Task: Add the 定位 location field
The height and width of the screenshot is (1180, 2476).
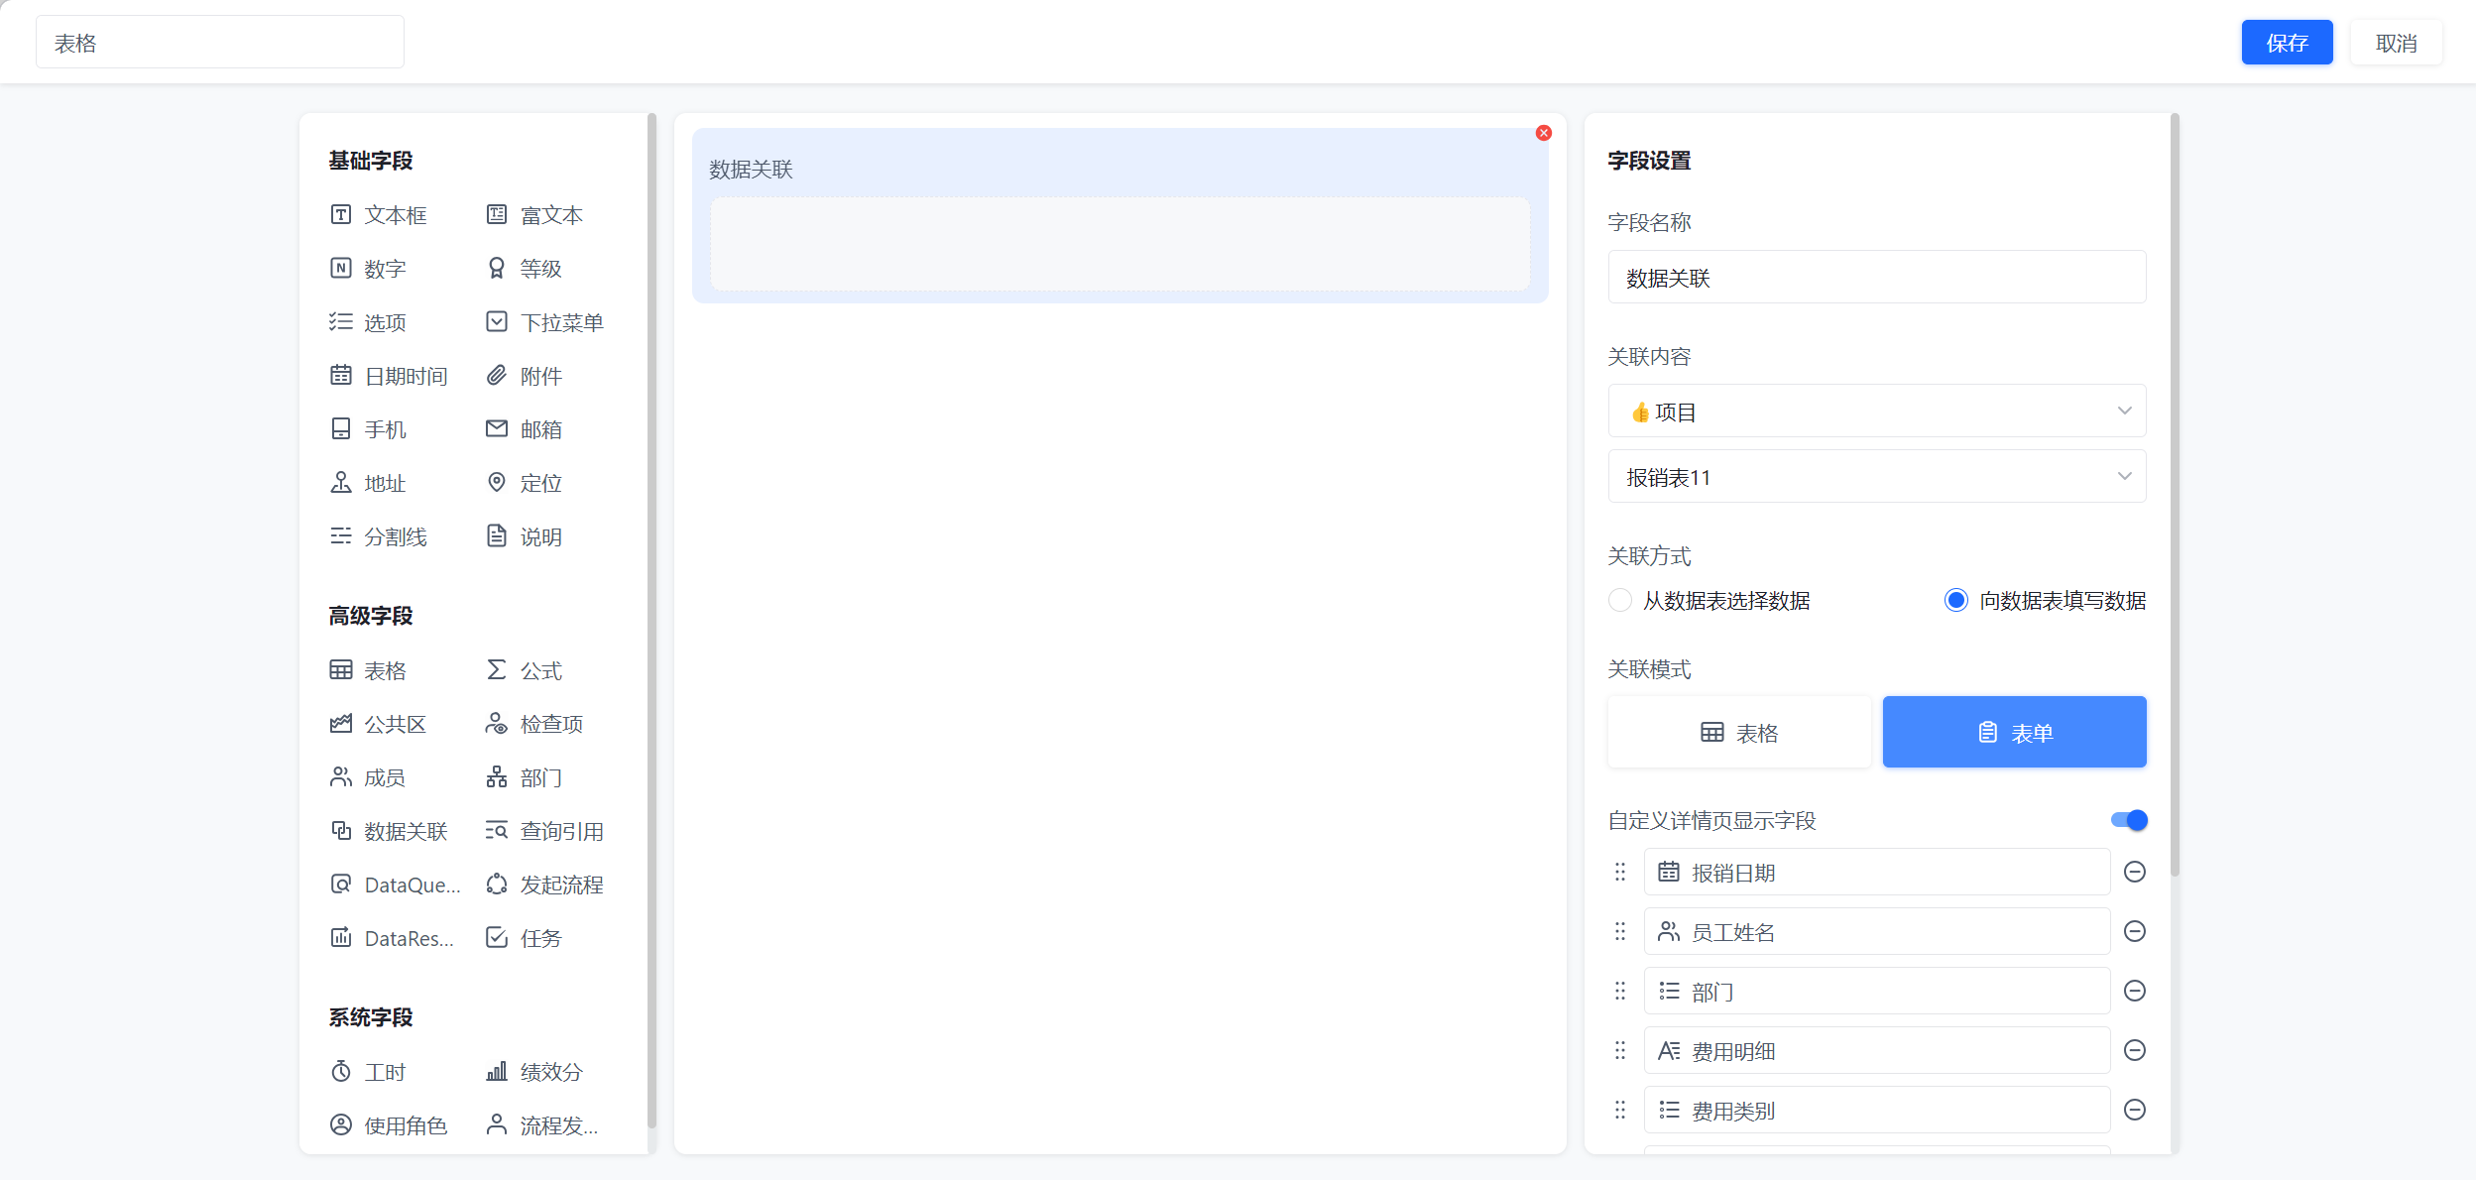Action: [x=525, y=483]
